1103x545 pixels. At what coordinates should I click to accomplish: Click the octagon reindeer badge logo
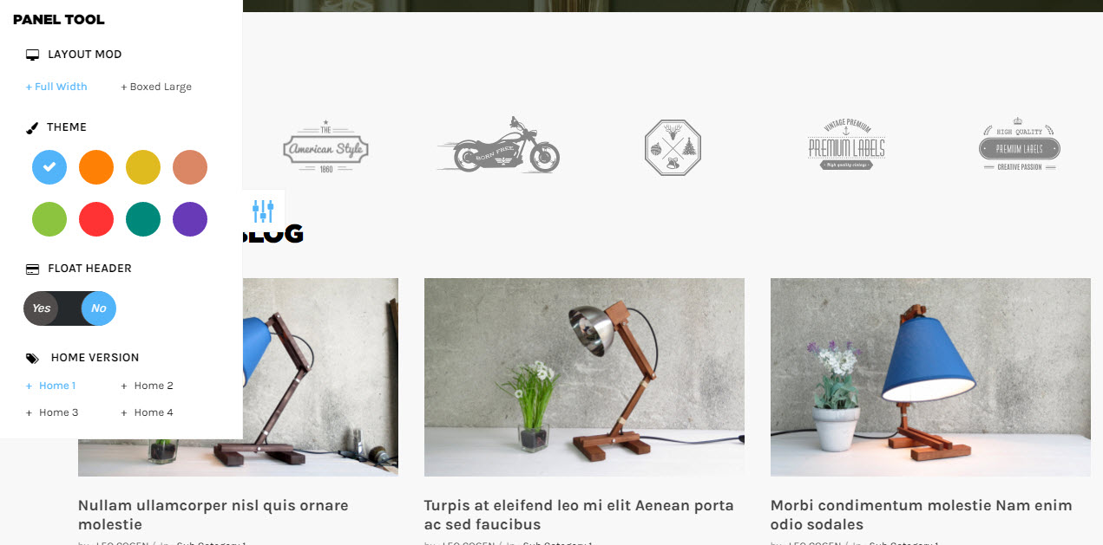pyautogui.click(x=673, y=148)
